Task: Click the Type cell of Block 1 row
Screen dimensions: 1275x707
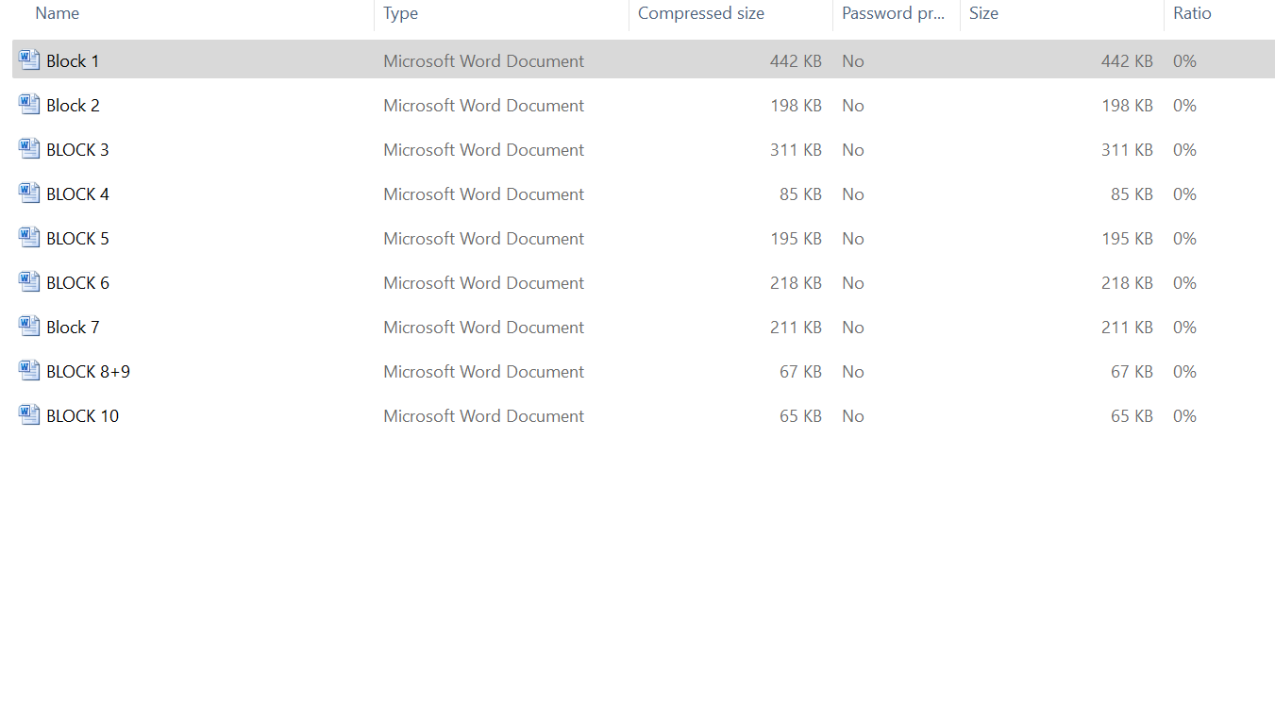Action: pyautogui.click(x=483, y=61)
